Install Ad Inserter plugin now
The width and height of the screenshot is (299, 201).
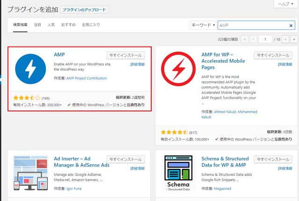[x=126, y=159]
